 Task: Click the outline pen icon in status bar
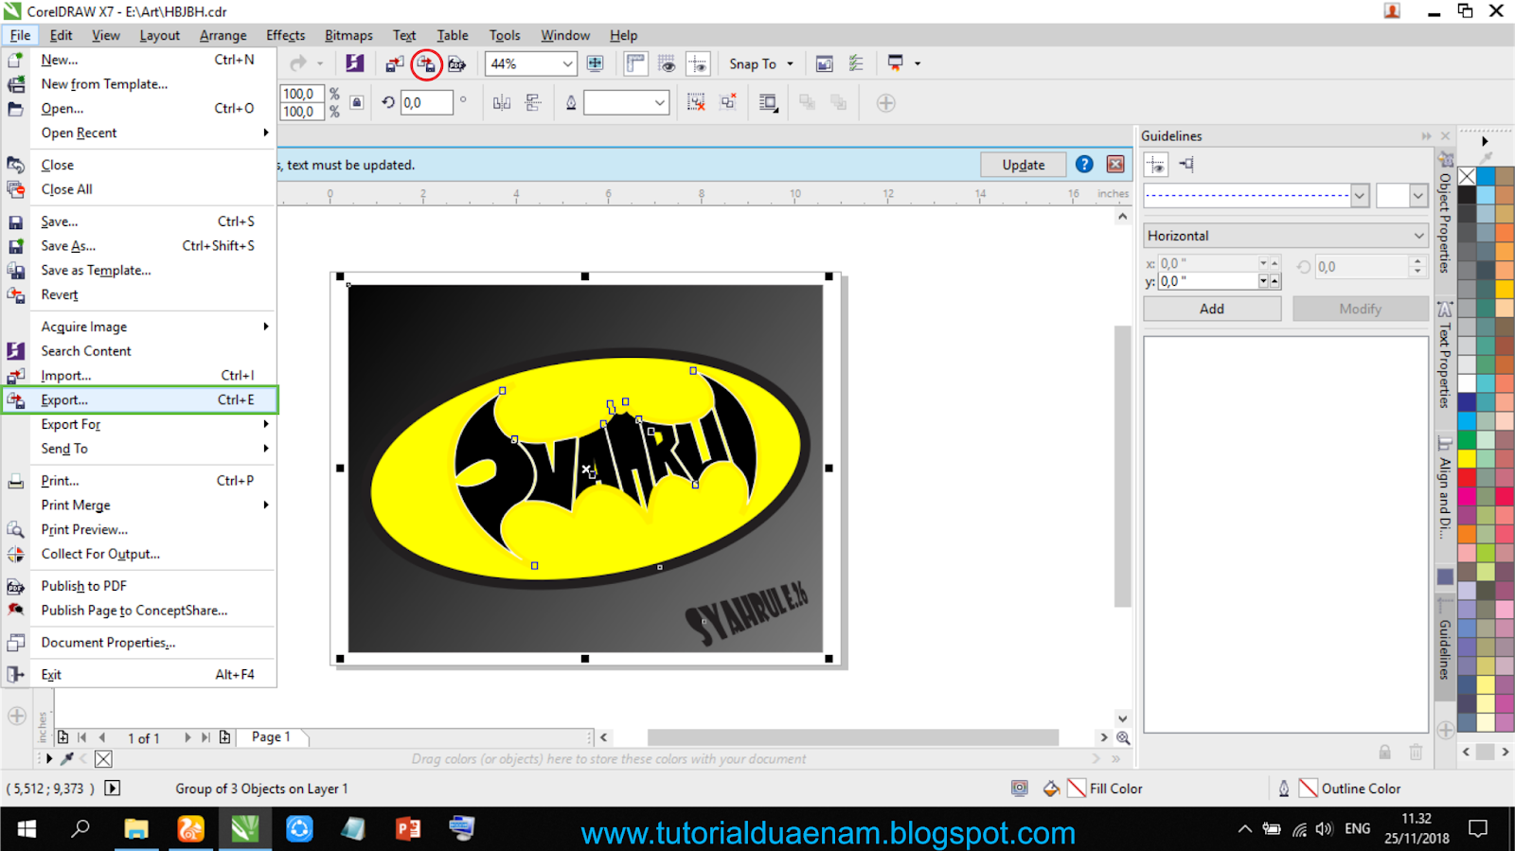[1284, 789]
